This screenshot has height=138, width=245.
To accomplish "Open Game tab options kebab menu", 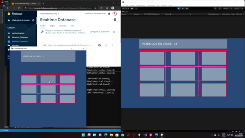I will 243,11.
